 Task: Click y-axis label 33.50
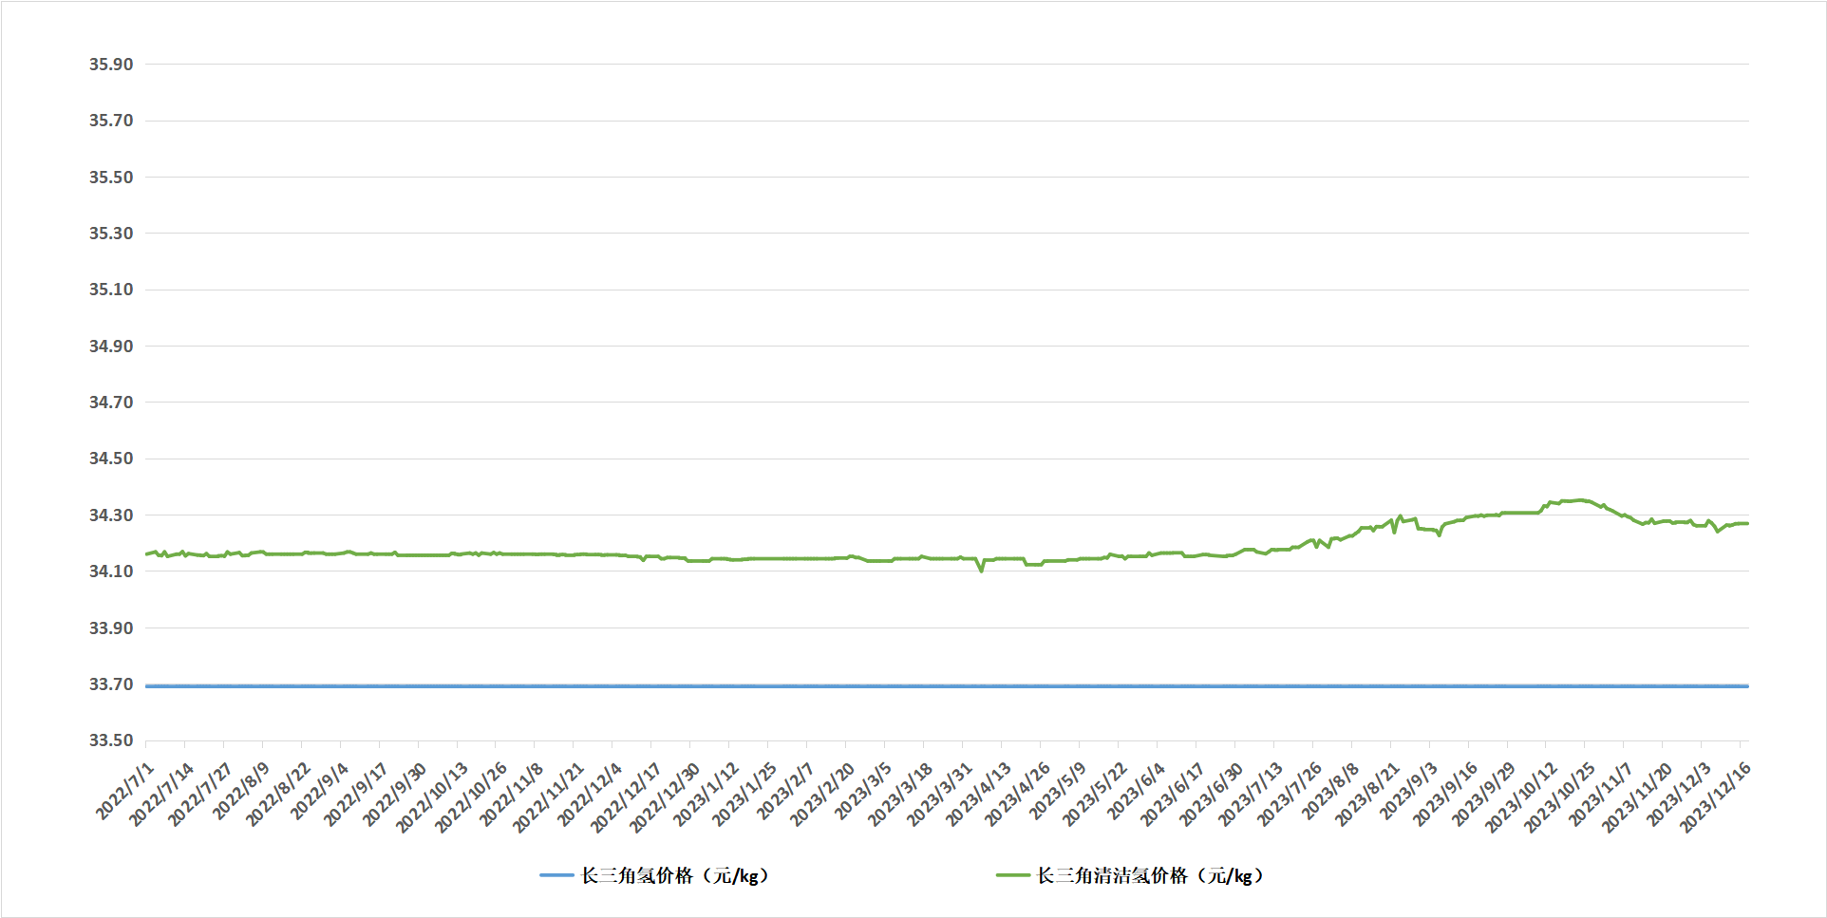tap(111, 740)
